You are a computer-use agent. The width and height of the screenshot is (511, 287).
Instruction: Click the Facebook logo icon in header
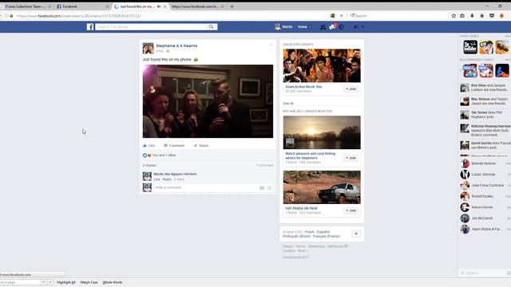click(x=90, y=26)
